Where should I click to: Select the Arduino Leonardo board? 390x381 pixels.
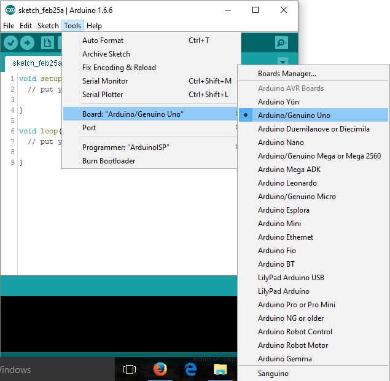click(313, 183)
